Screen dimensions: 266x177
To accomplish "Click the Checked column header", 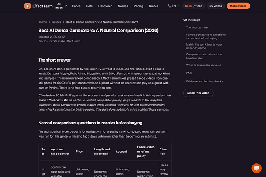I will coord(163,151).
